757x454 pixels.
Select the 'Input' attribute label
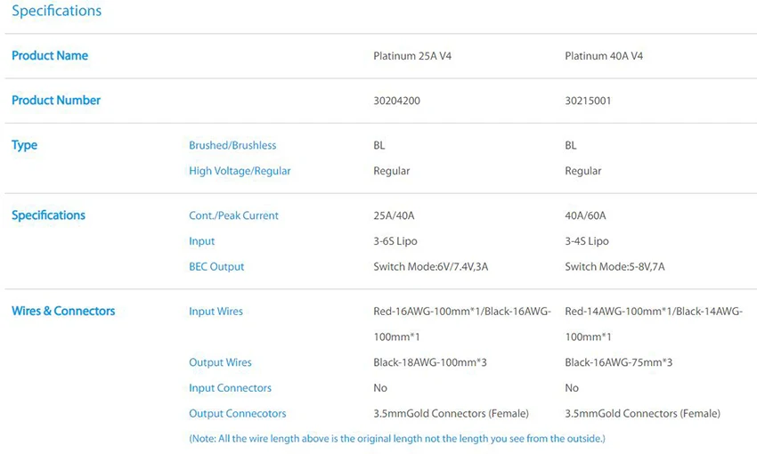[x=202, y=241]
